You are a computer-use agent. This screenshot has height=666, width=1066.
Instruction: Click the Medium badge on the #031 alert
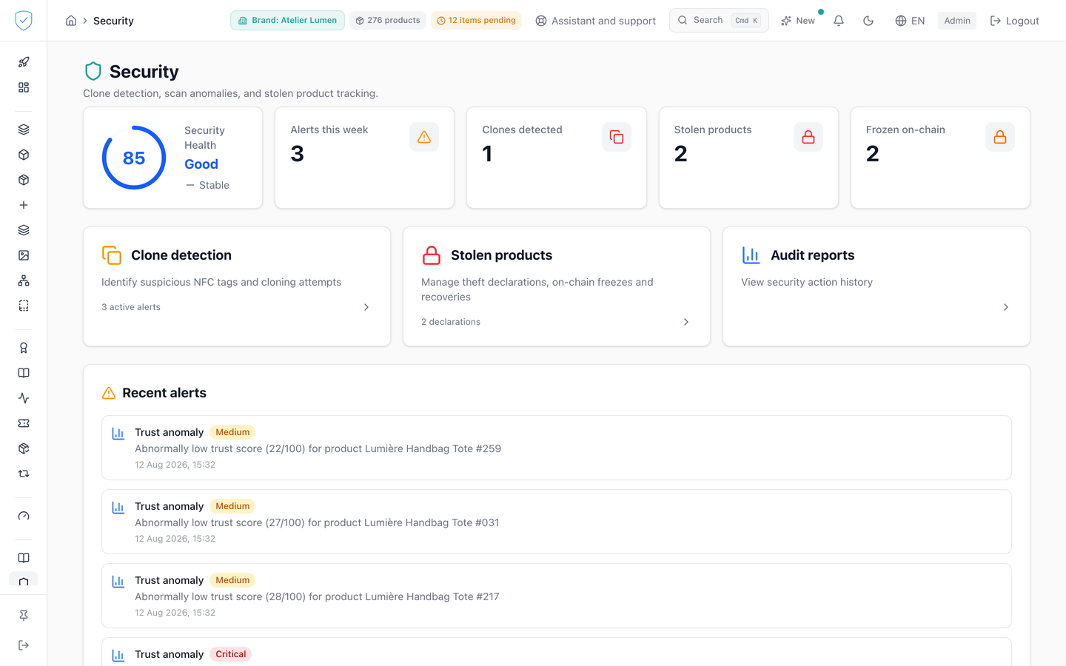(232, 506)
